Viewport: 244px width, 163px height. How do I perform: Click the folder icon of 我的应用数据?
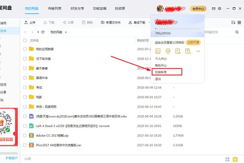click(31, 49)
